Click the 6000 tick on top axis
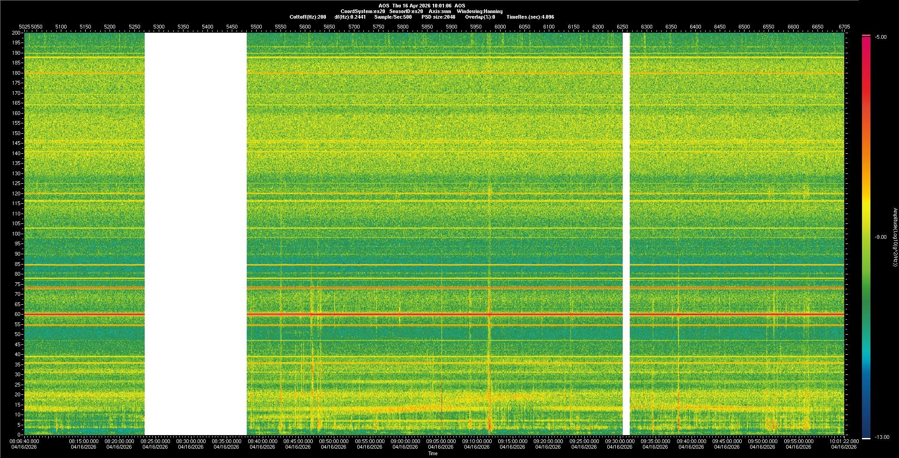The image size is (899, 458). [x=500, y=27]
